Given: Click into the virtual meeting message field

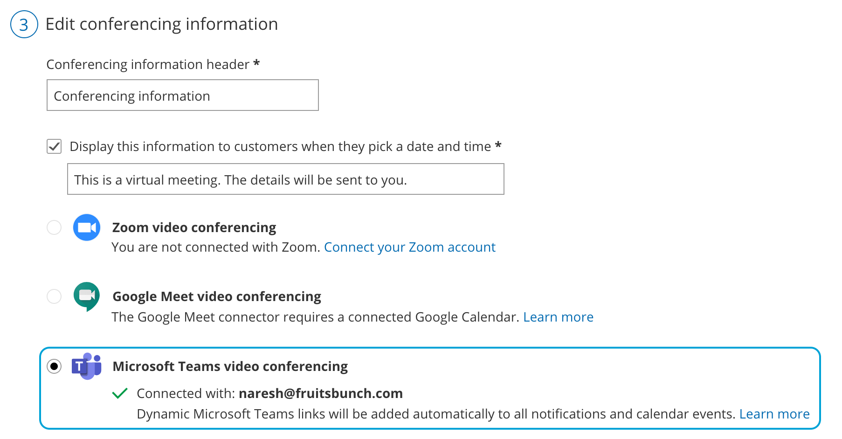Looking at the screenshot, I should click(285, 179).
